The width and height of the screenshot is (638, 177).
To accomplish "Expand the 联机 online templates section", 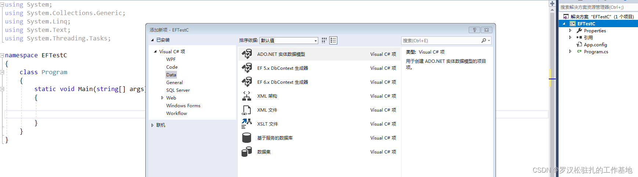I will [152, 125].
